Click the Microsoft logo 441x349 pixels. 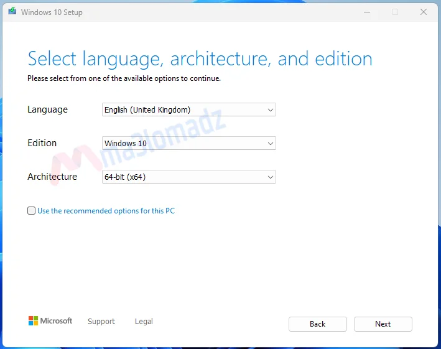pos(50,321)
